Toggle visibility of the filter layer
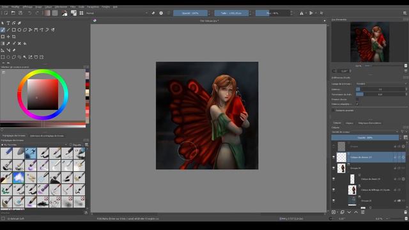The height and width of the screenshot is (230, 409). click(x=334, y=190)
